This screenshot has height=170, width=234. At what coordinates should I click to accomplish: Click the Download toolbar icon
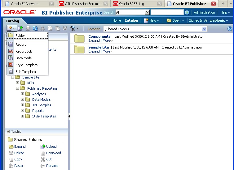(28, 28)
